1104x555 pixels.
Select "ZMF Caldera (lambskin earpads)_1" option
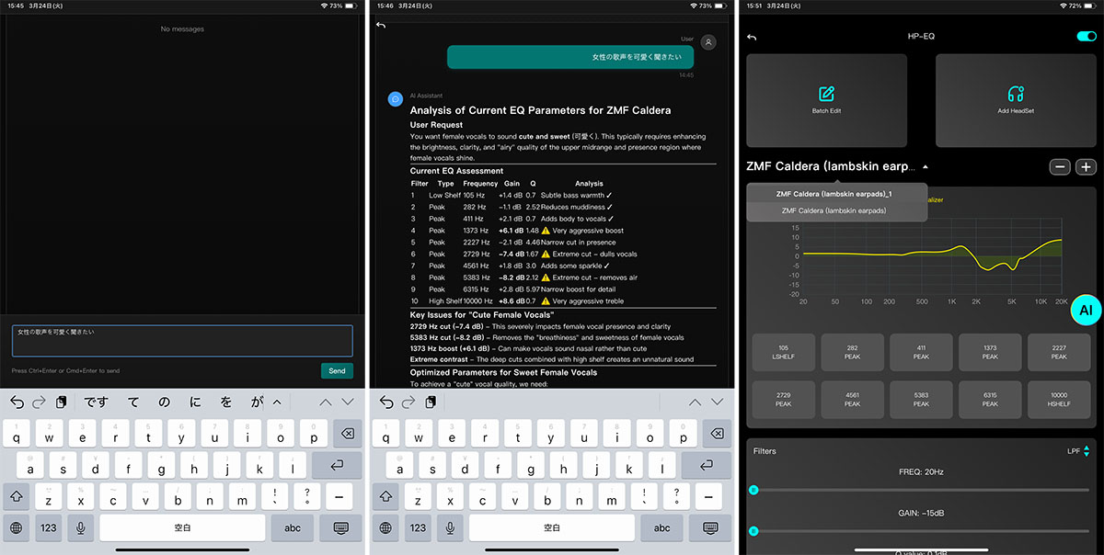click(x=835, y=194)
